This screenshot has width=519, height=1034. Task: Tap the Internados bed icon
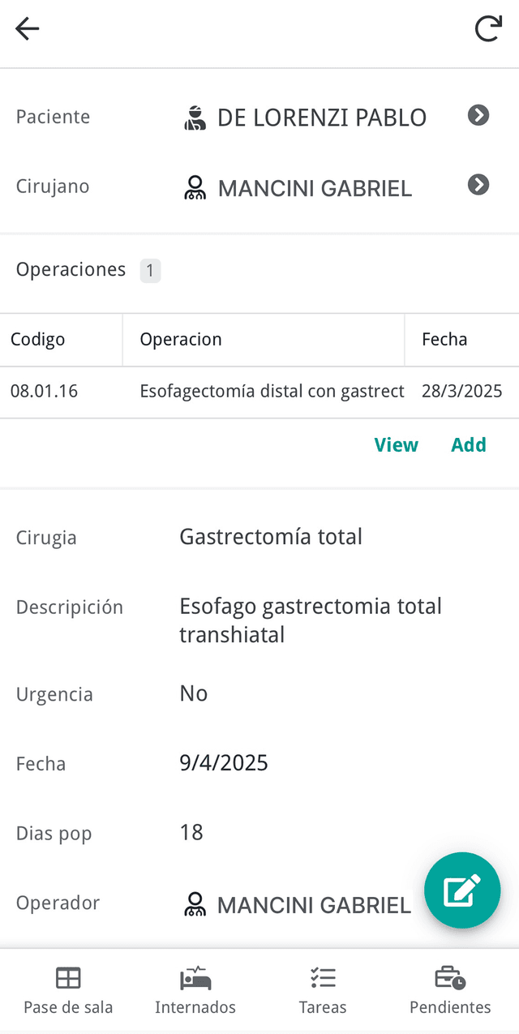tap(195, 978)
